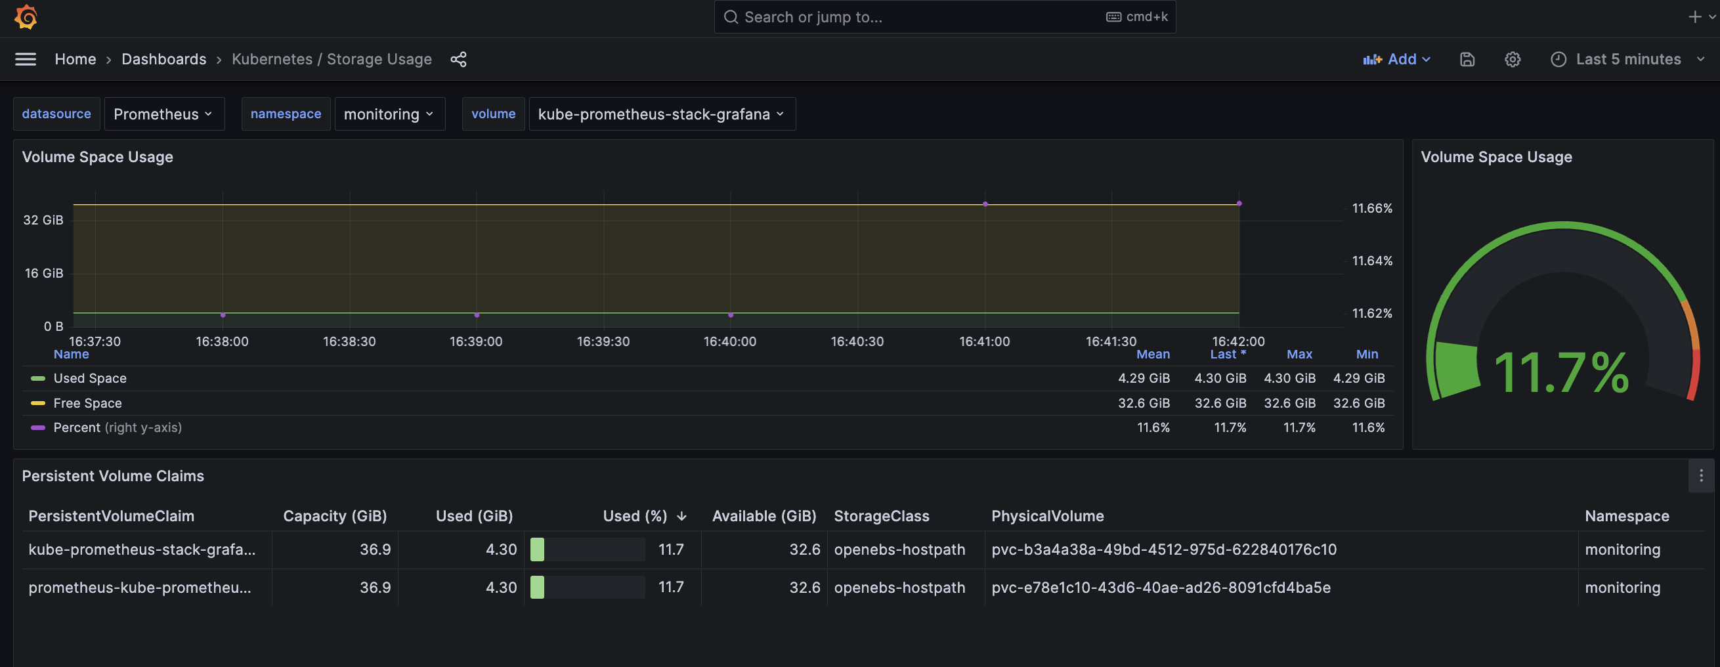Open the hamburger navigation menu
Viewport: 1720px width, 667px height.
[26, 60]
